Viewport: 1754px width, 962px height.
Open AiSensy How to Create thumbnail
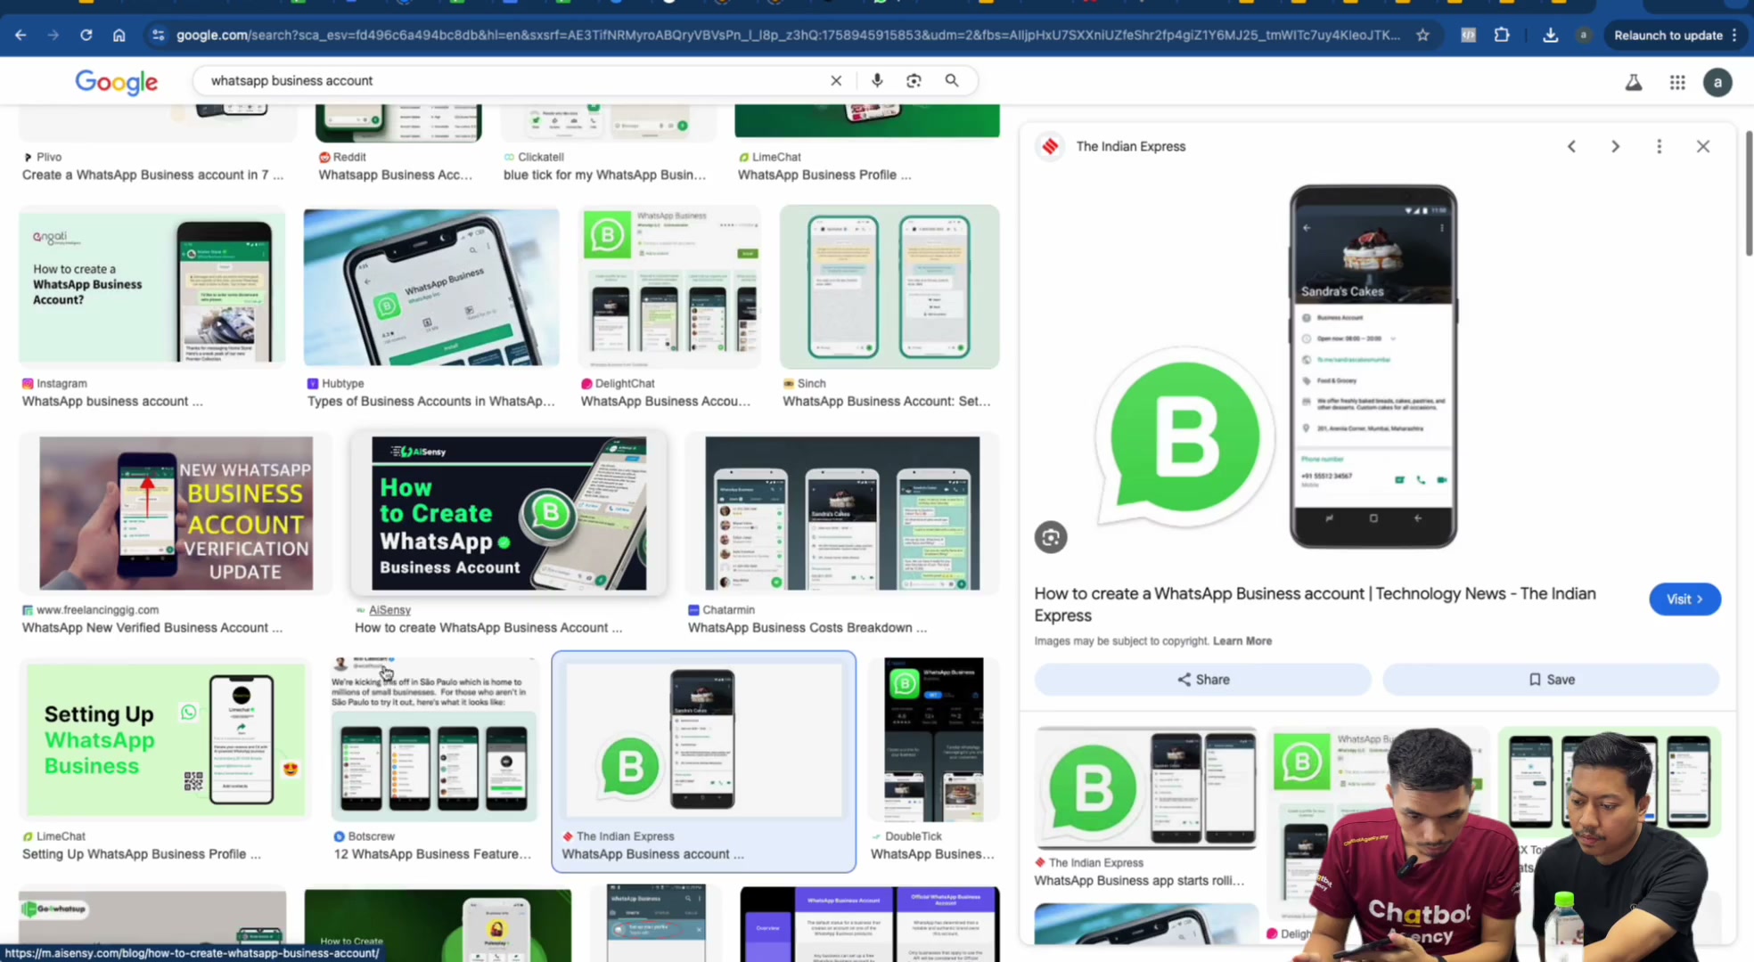pos(509,513)
